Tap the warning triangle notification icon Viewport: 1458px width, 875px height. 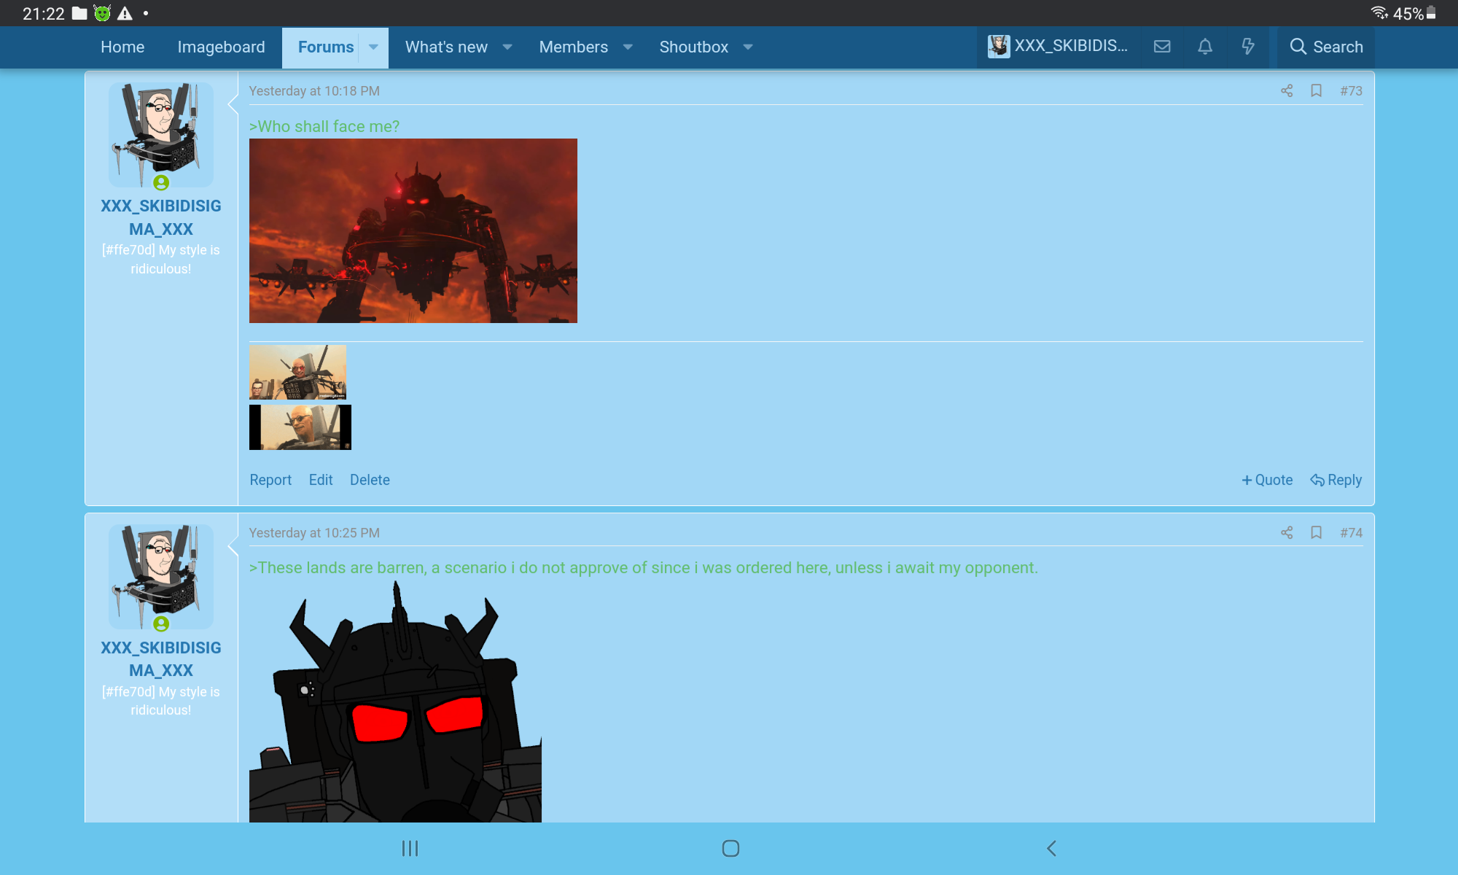pyautogui.click(x=125, y=13)
